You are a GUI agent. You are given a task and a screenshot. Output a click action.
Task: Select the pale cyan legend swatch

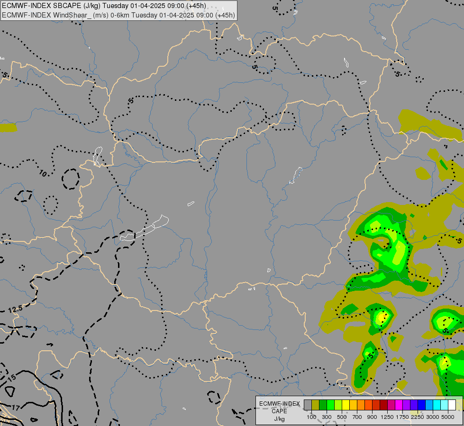[444, 405]
